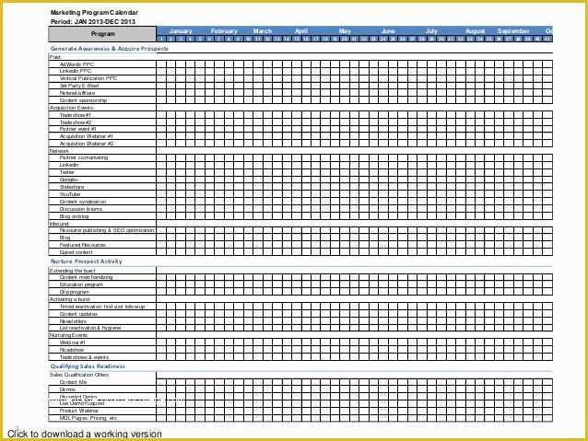Select the LinkedIn PPC row label
Screen dimensions: 588x441
click(76, 71)
